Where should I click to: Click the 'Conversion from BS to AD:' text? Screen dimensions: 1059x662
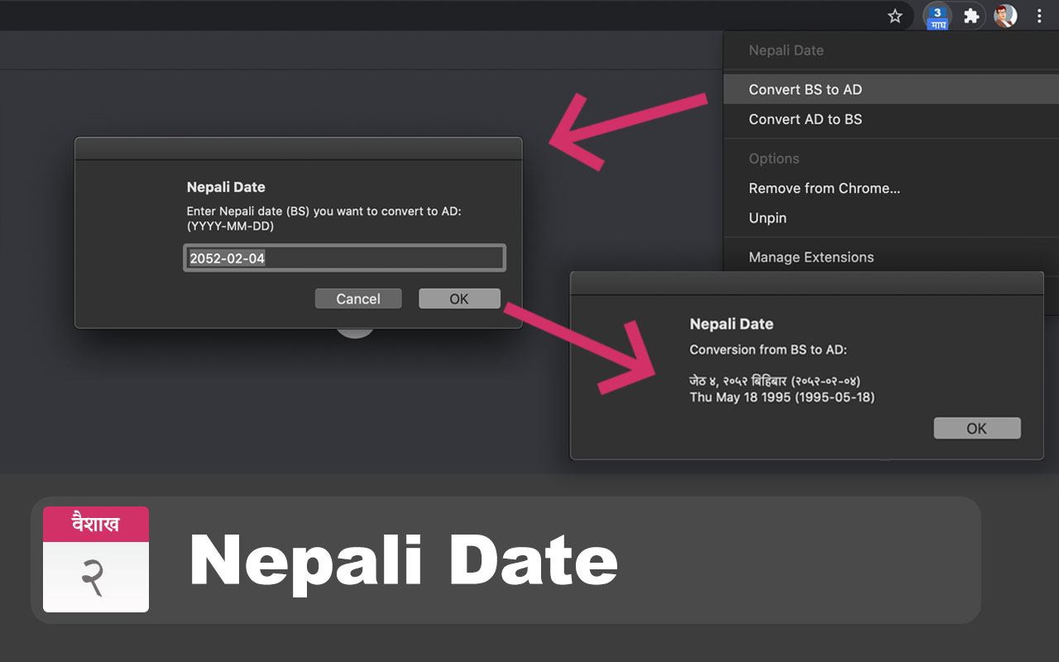[769, 350]
